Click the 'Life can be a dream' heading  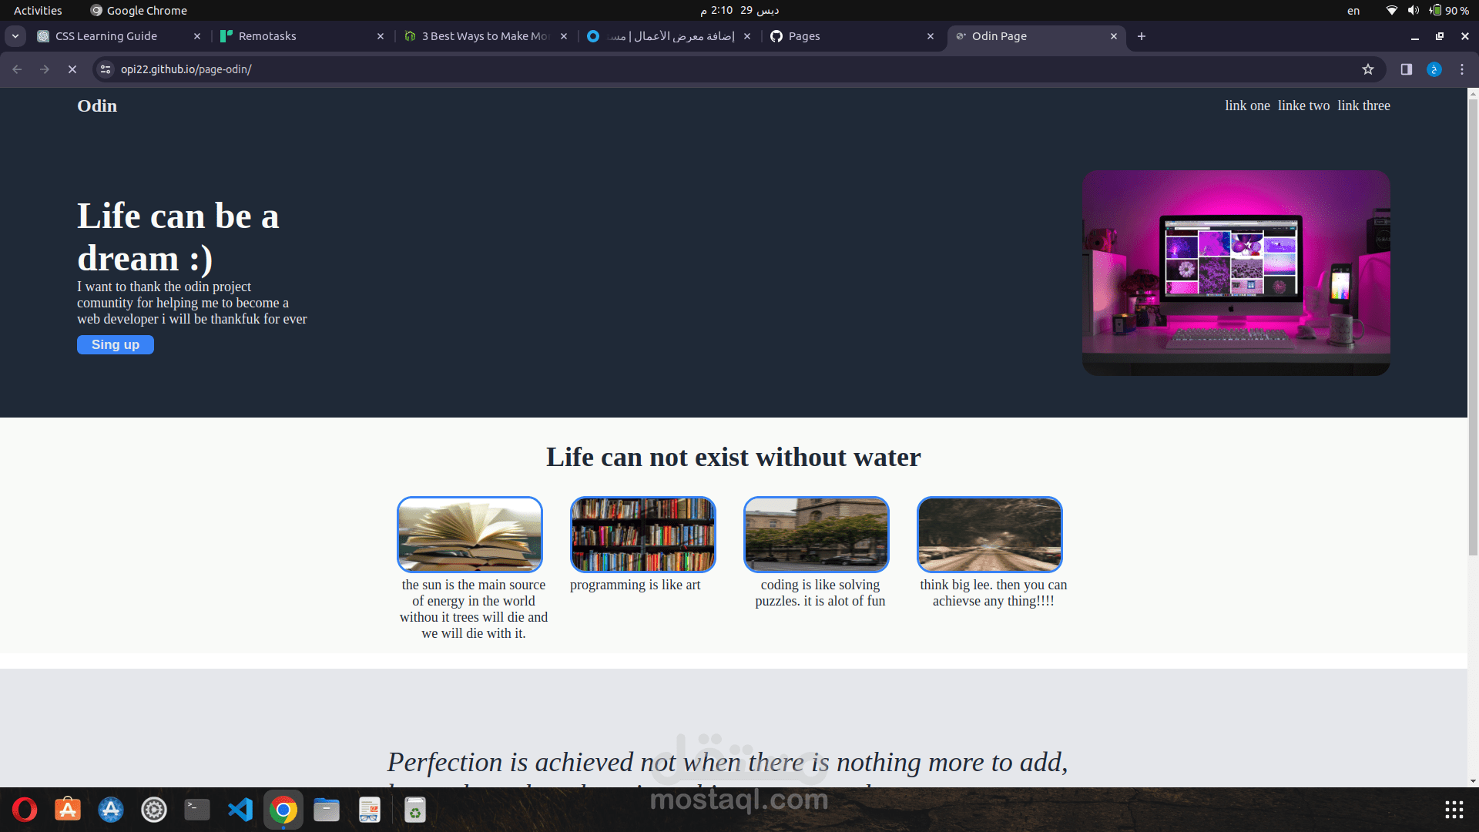coord(178,237)
